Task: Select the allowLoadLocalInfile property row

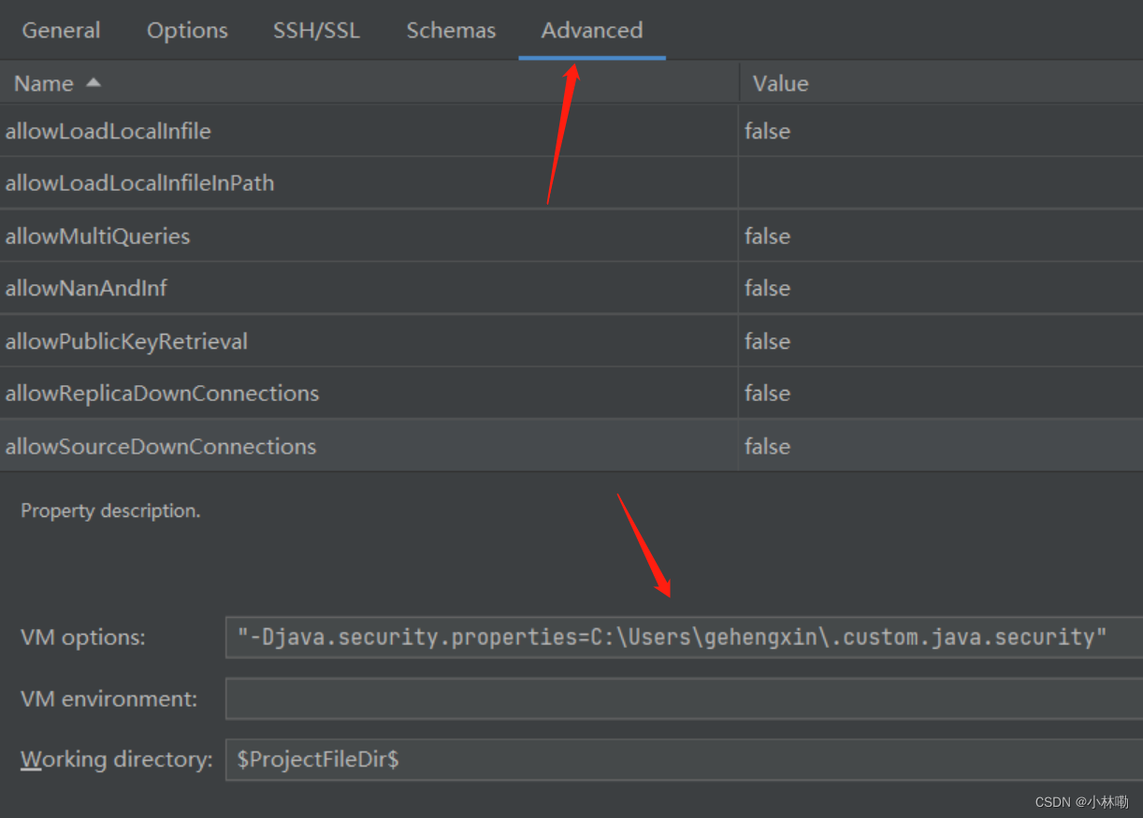Action: click(571, 131)
